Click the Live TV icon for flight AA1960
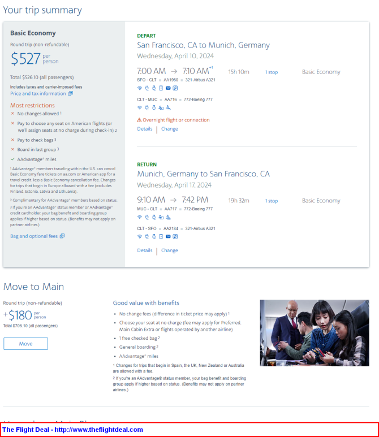The width and height of the screenshot is (379, 437). (x=168, y=88)
